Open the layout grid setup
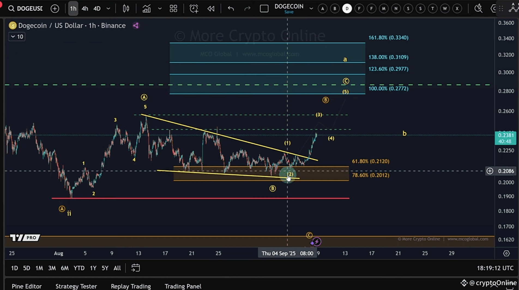This screenshot has width=519, height=290. (x=173, y=8)
